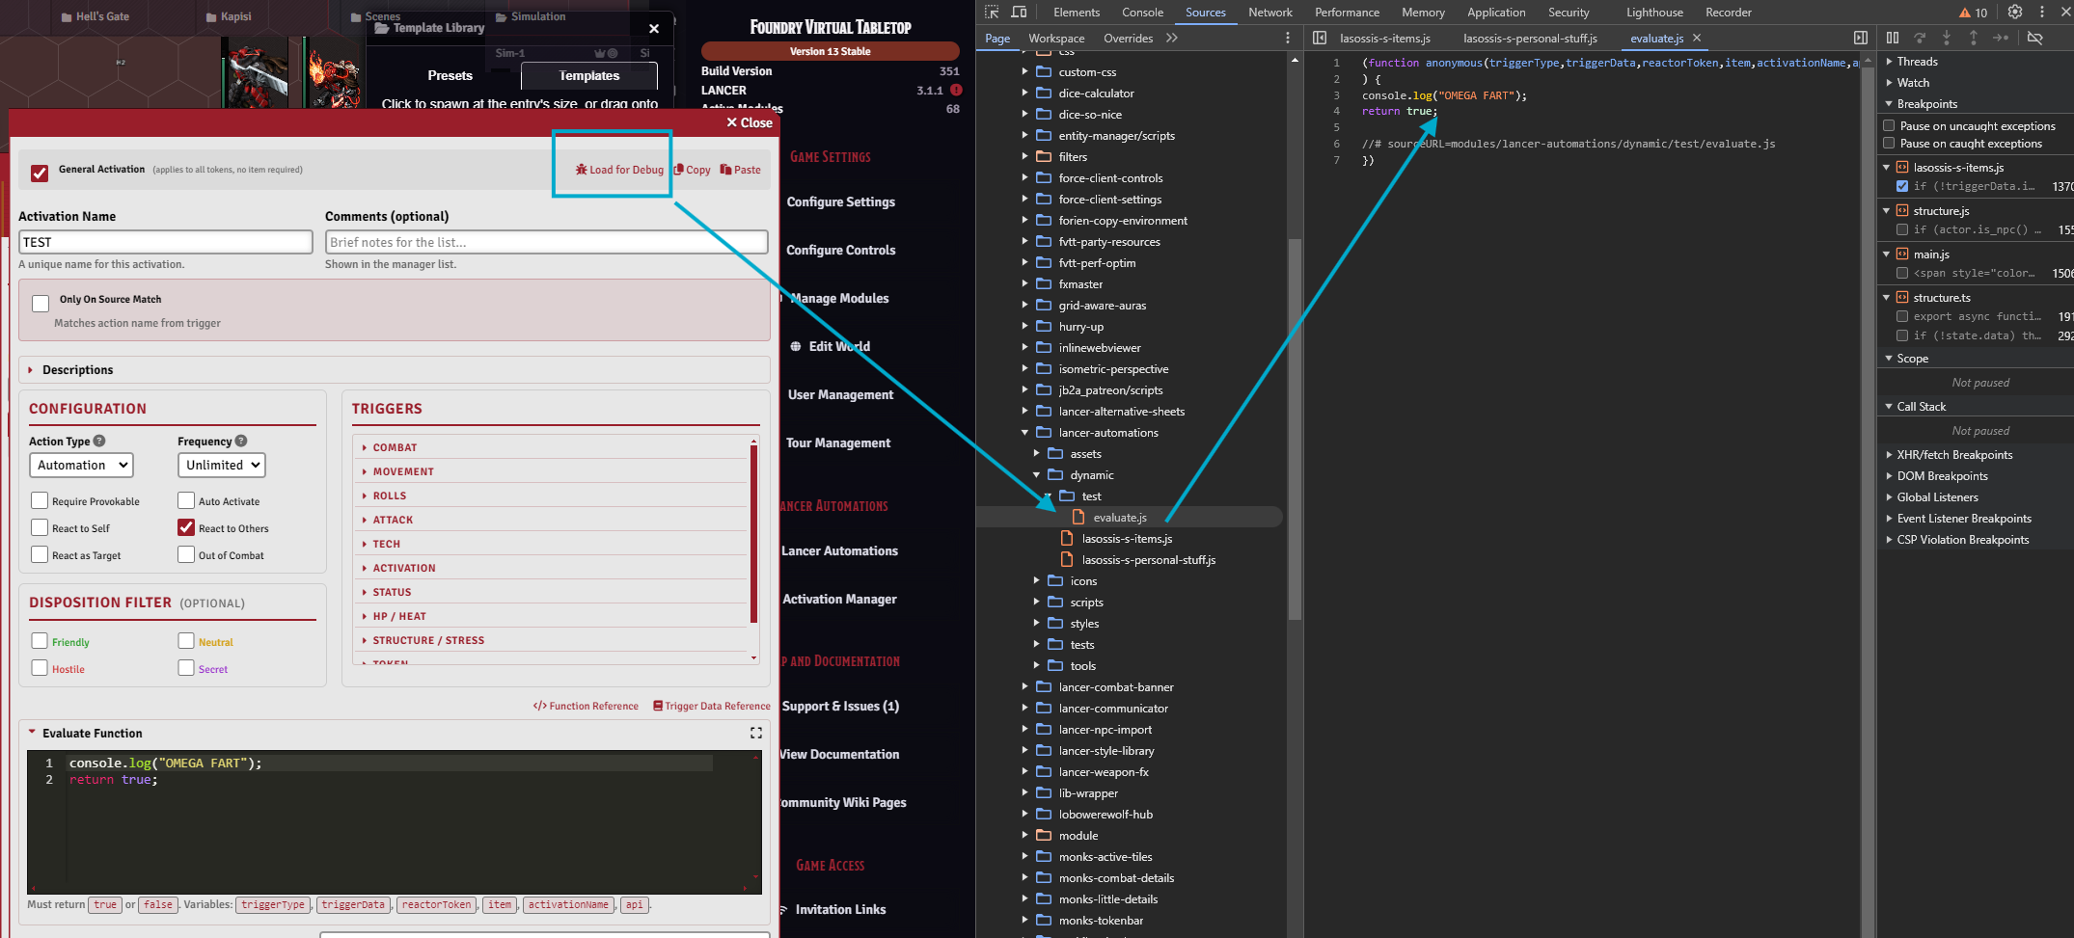Open the Action Type Automation dropdown
The height and width of the screenshot is (938, 2074).
(x=81, y=466)
